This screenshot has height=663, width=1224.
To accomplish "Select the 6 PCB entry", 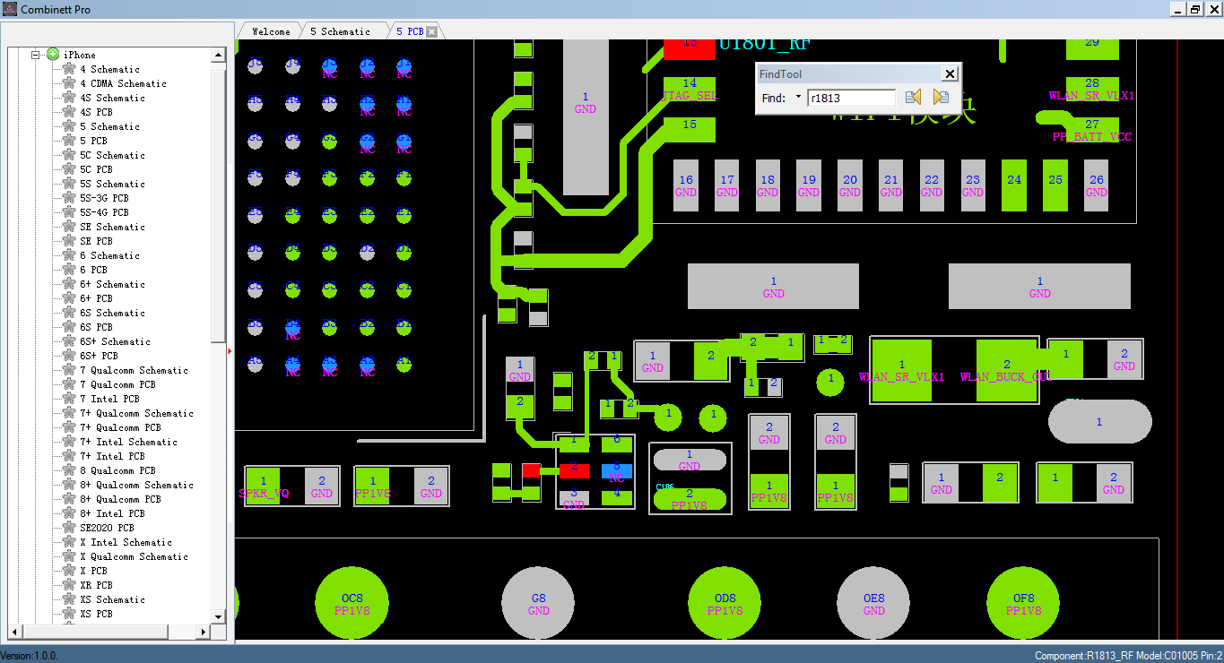I will coord(93,270).
